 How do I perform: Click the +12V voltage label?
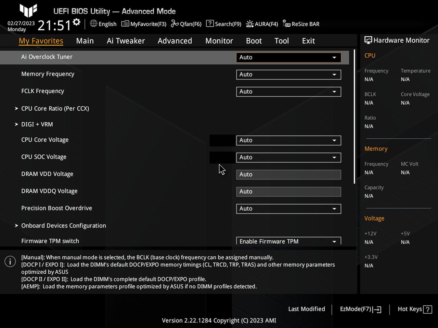pyautogui.click(x=370, y=234)
